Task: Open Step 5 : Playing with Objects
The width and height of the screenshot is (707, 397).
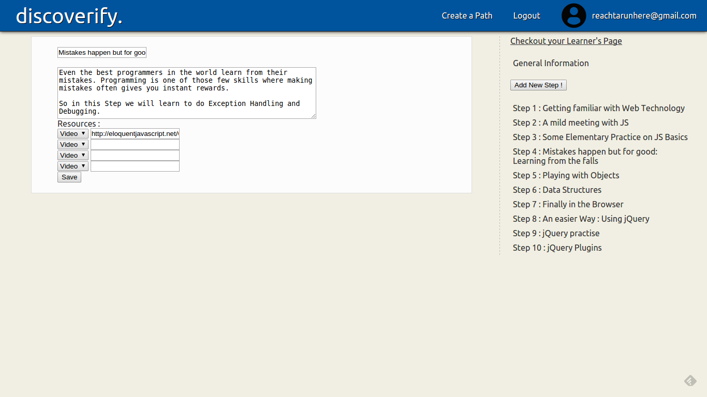Action: [566, 175]
